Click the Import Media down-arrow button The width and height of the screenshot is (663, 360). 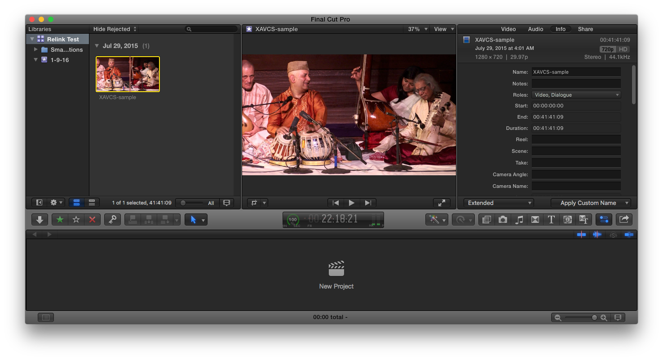40,220
